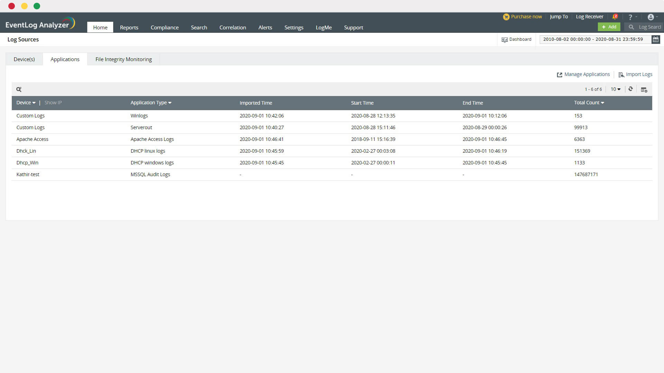Click the date range input field
The height and width of the screenshot is (373, 664).
pyautogui.click(x=593, y=39)
